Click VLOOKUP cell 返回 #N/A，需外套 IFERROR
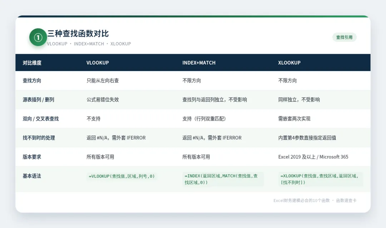 coord(116,138)
